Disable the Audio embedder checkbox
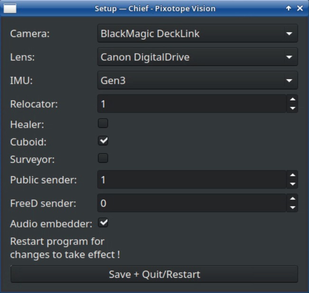This screenshot has height=293, width=309. [103, 222]
